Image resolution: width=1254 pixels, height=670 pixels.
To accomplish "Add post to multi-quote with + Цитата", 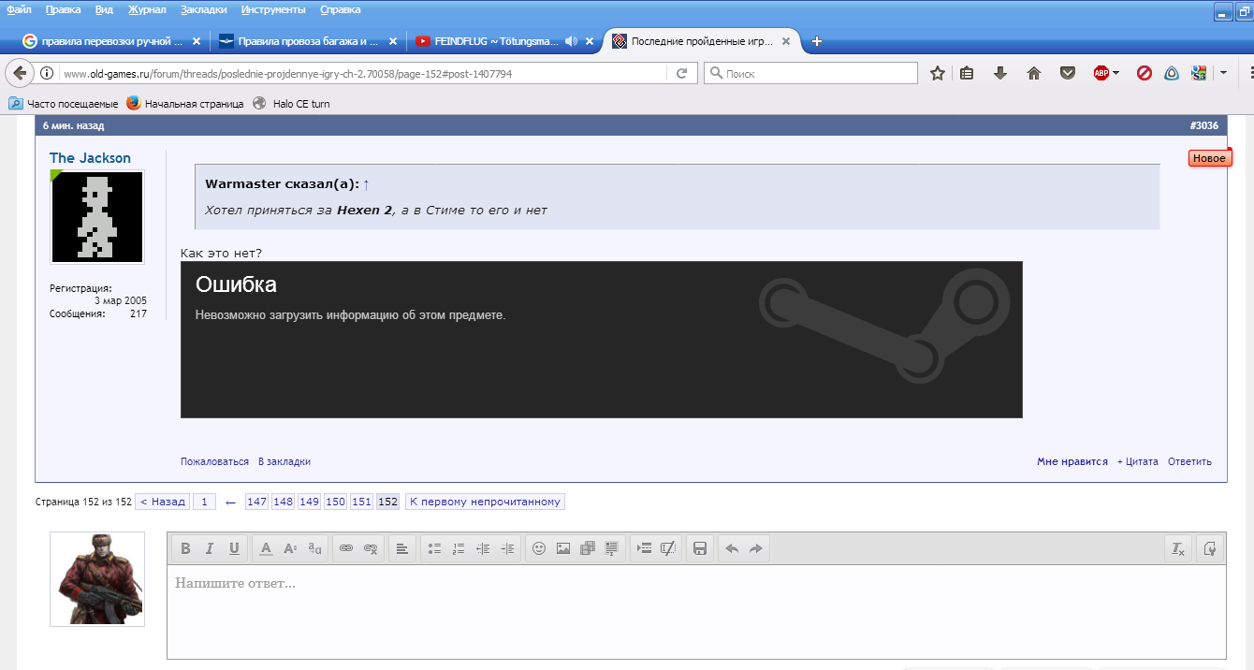I will (x=1137, y=461).
